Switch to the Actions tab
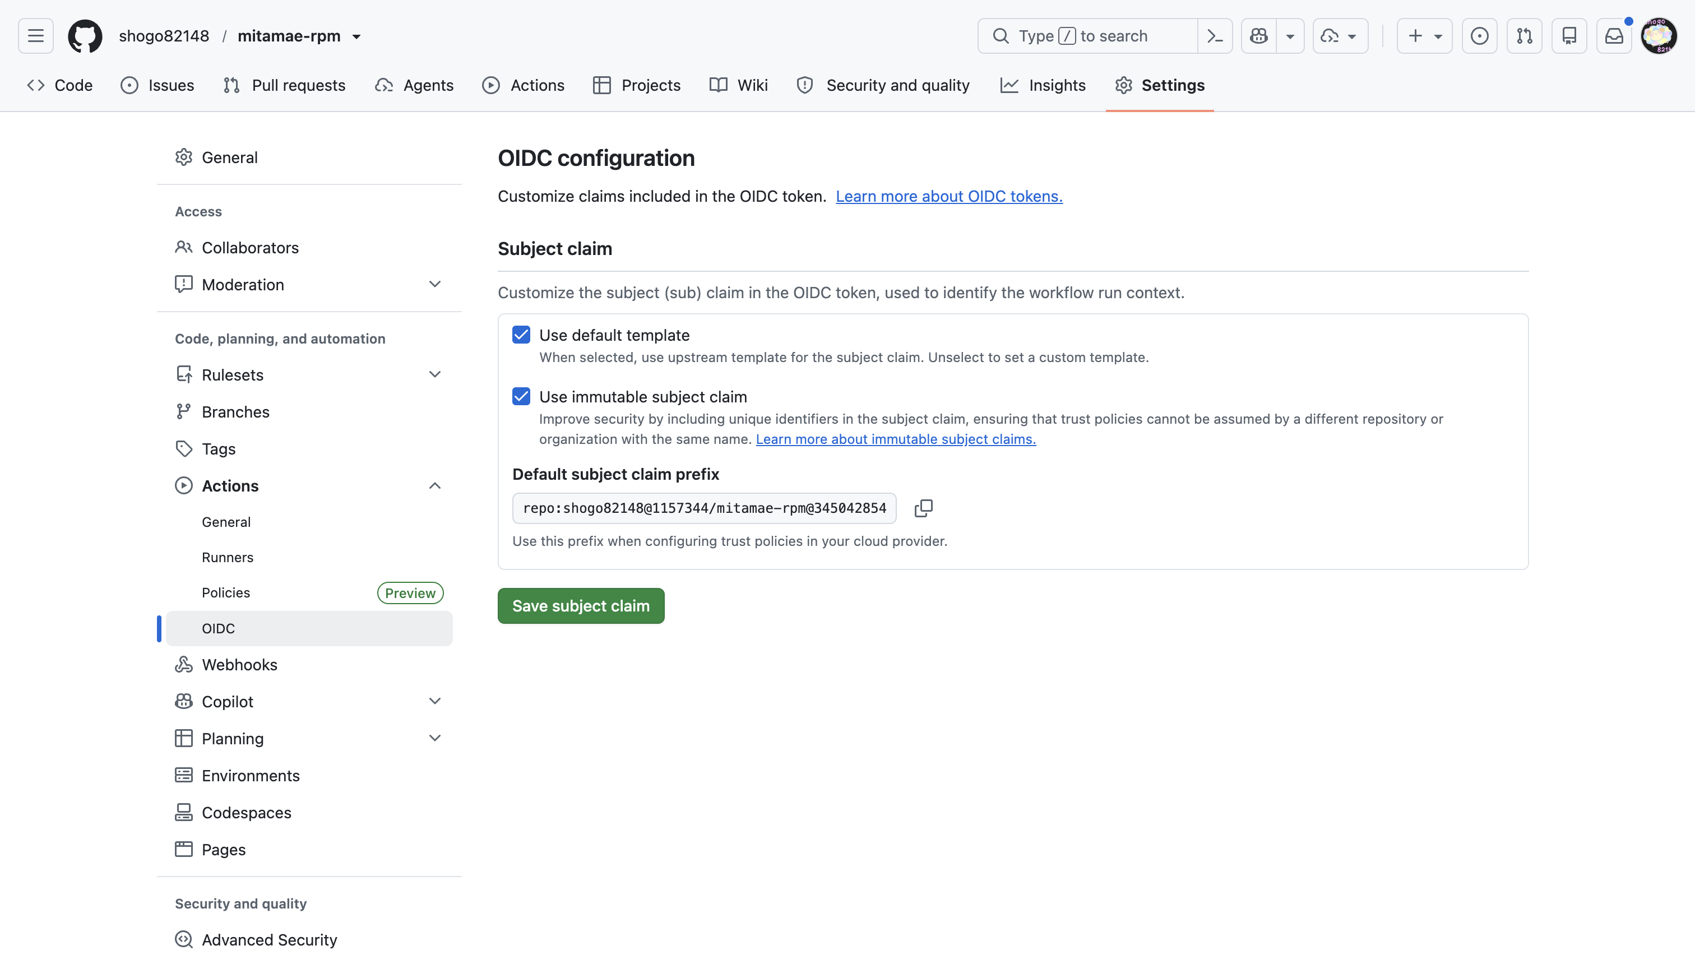 (523, 85)
